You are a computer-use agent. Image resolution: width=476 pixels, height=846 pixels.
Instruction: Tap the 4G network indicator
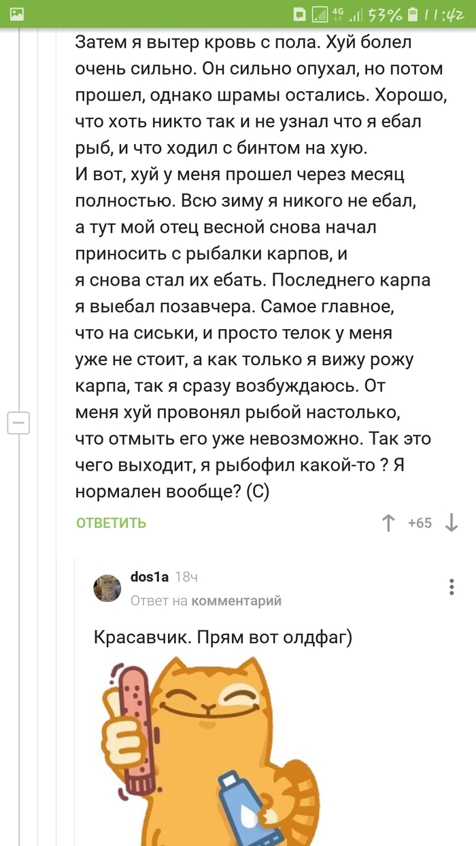tap(337, 12)
